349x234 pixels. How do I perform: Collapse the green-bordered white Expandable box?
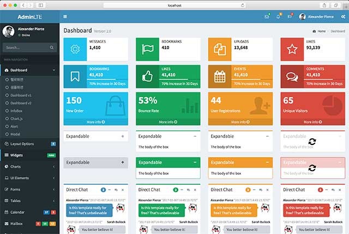195,136
